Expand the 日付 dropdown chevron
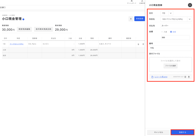 tap(171, 13)
